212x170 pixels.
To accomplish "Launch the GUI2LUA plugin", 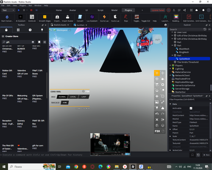I will click(32, 18).
